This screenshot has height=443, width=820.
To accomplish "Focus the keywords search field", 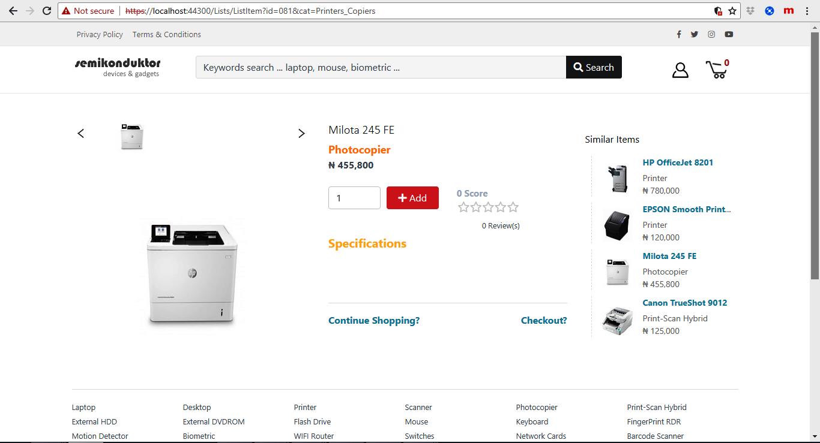I will coord(381,67).
